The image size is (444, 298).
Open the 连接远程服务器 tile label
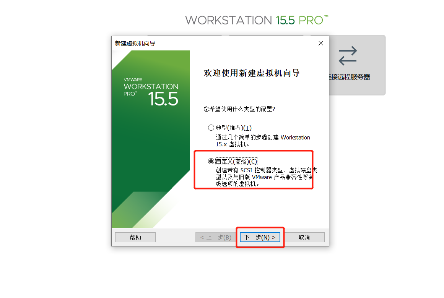click(x=350, y=77)
